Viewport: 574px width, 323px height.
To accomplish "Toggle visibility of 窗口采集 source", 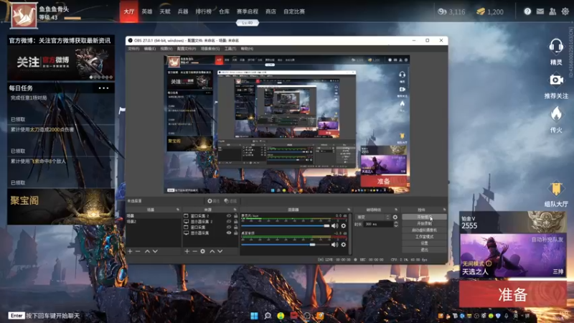I will [x=229, y=227].
